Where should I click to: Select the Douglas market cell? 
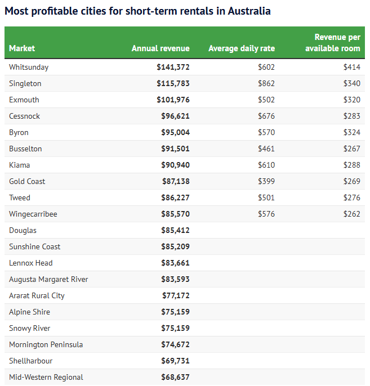23,230
